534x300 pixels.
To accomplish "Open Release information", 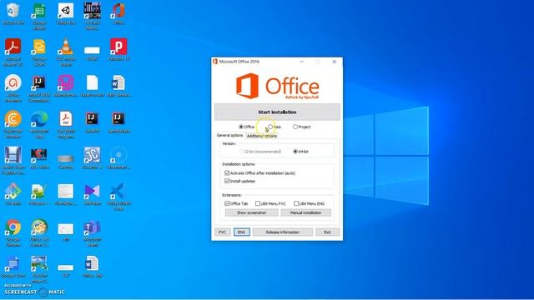I will [x=282, y=232].
